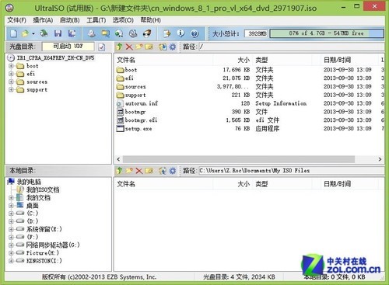The height and width of the screenshot is (285, 389).
Task: Open the 帮助(H) menu
Action: click(151, 20)
